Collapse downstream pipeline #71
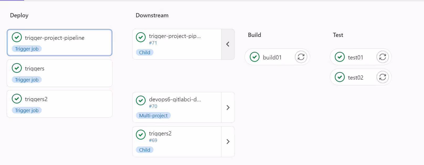Screen dimensions: 424x165 coord(228,44)
